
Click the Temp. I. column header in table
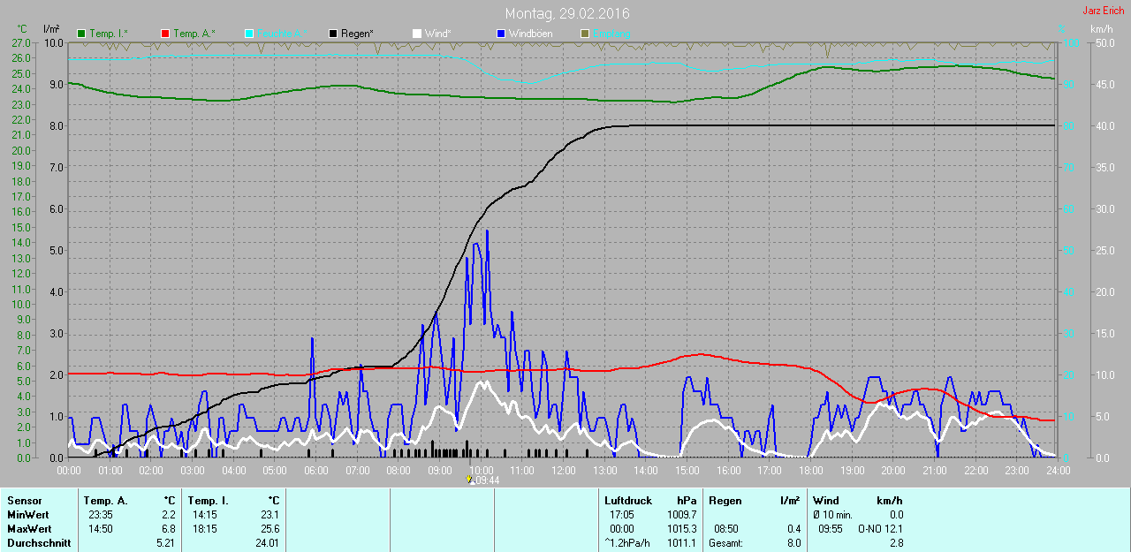tap(209, 501)
